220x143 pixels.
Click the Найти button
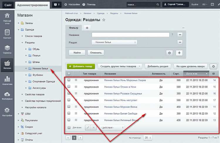pyautogui.click(x=77, y=53)
